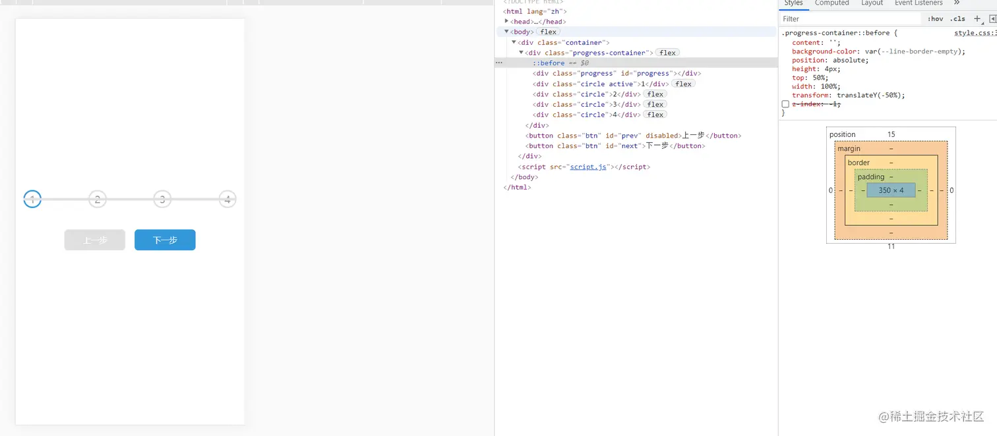Click the content property declaration
Viewport: 997px width, 436px height.
point(816,43)
